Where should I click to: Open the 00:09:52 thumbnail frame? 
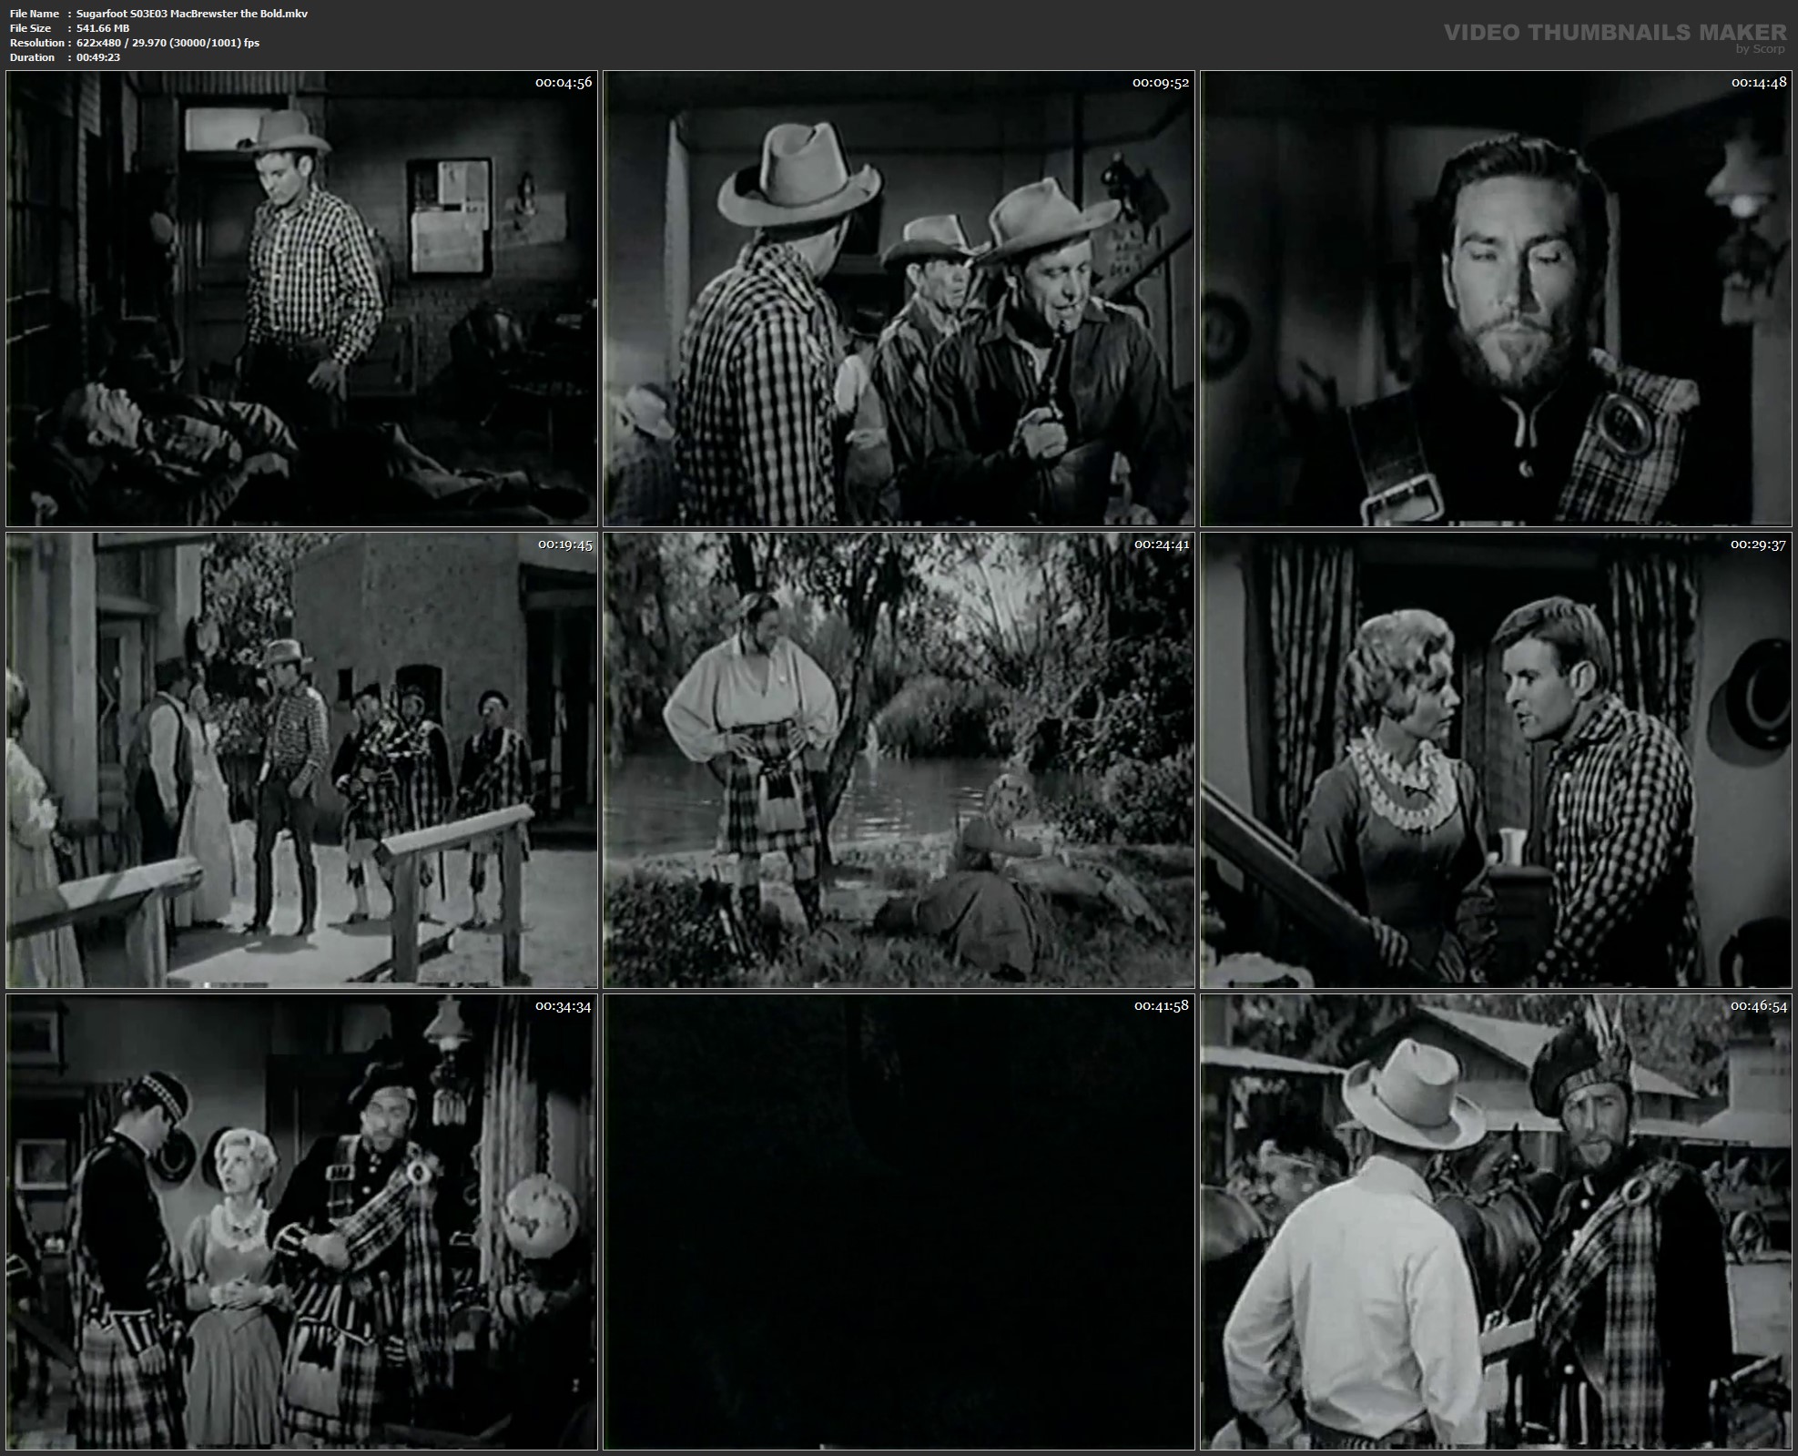pos(899,299)
